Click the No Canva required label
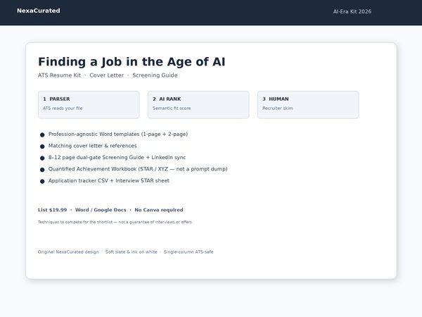This screenshot has height=317, width=422. tap(159, 210)
